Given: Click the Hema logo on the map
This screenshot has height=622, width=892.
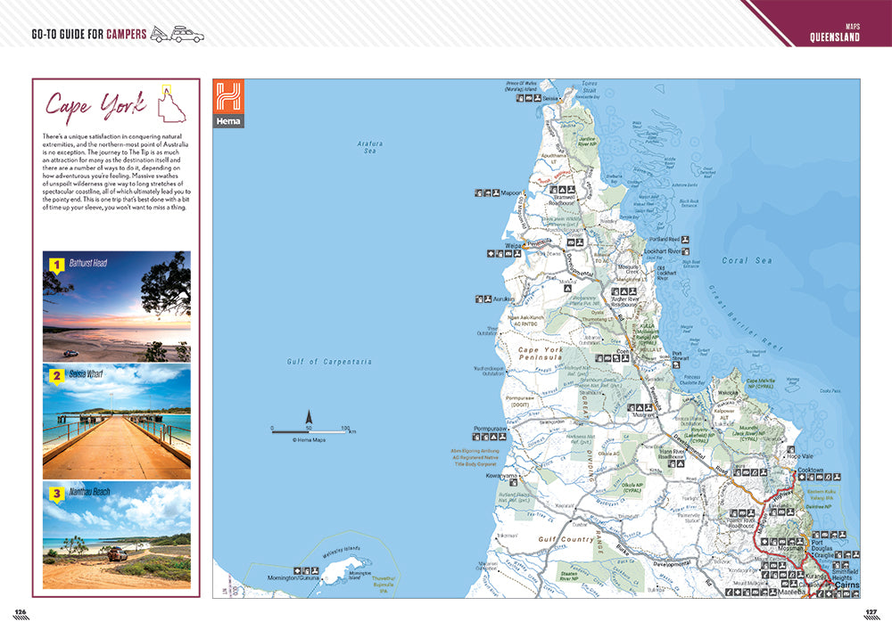Looking at the screenshot, I should [229, 103].
